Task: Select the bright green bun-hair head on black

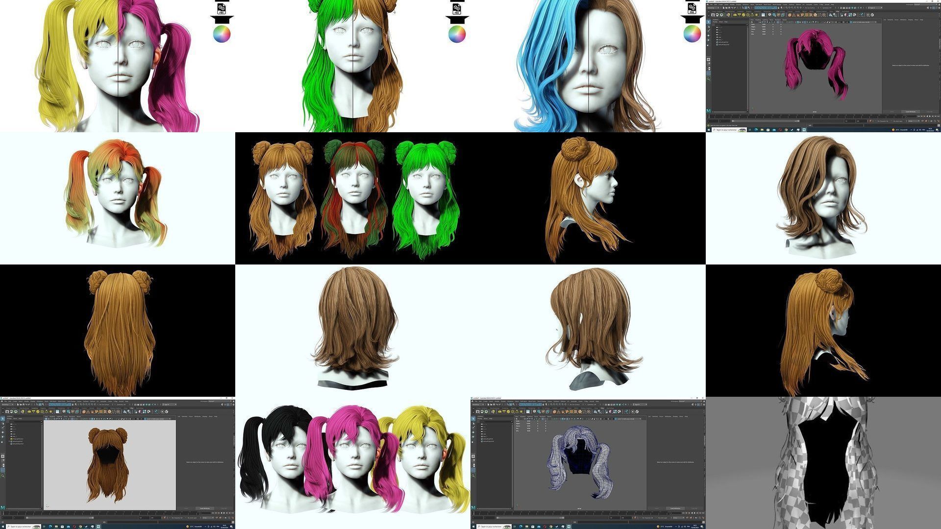Action: tap(426, 200)
